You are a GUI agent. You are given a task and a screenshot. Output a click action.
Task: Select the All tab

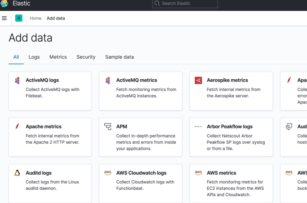[16, 57]
